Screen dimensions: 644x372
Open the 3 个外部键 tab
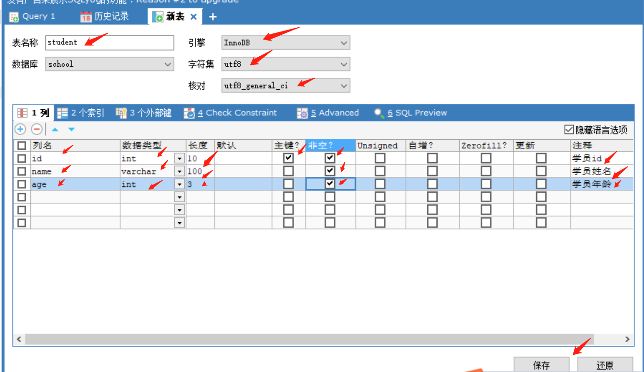coord(143,113)
